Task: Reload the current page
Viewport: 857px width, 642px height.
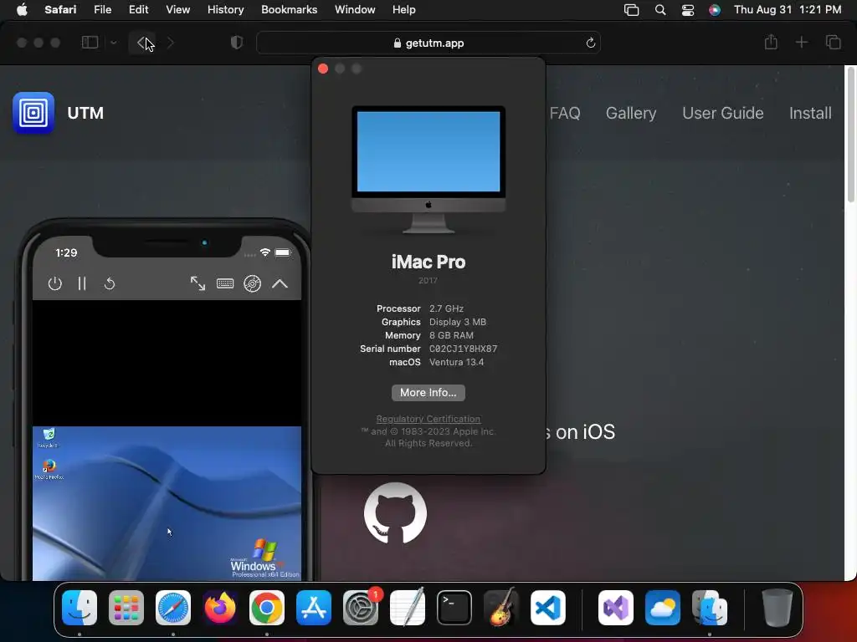Action: (590, 43)
